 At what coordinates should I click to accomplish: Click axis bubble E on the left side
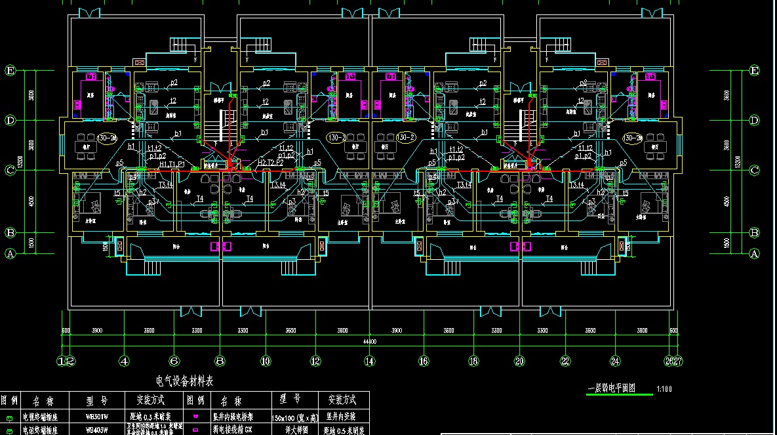[x=10, y=70]
